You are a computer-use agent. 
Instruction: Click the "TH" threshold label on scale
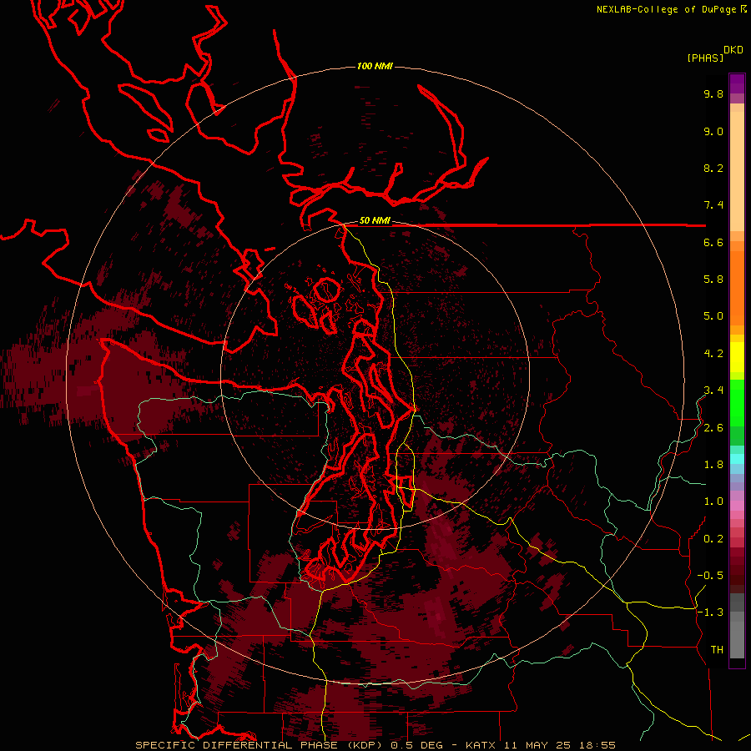717,650
